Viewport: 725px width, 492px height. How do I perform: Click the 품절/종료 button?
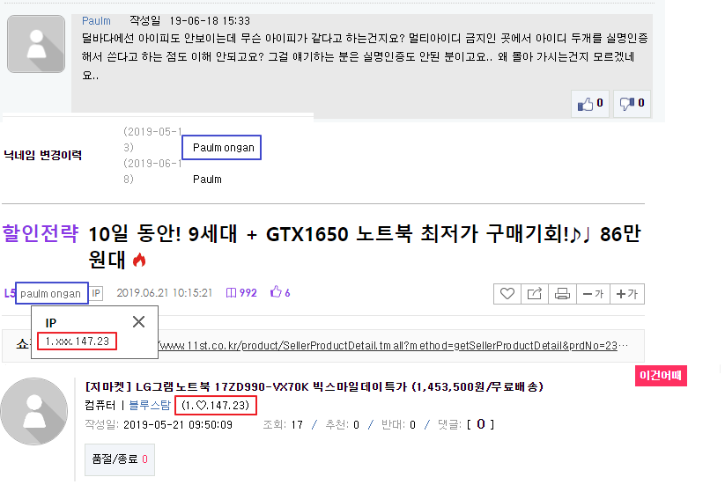tap(120, 459)
